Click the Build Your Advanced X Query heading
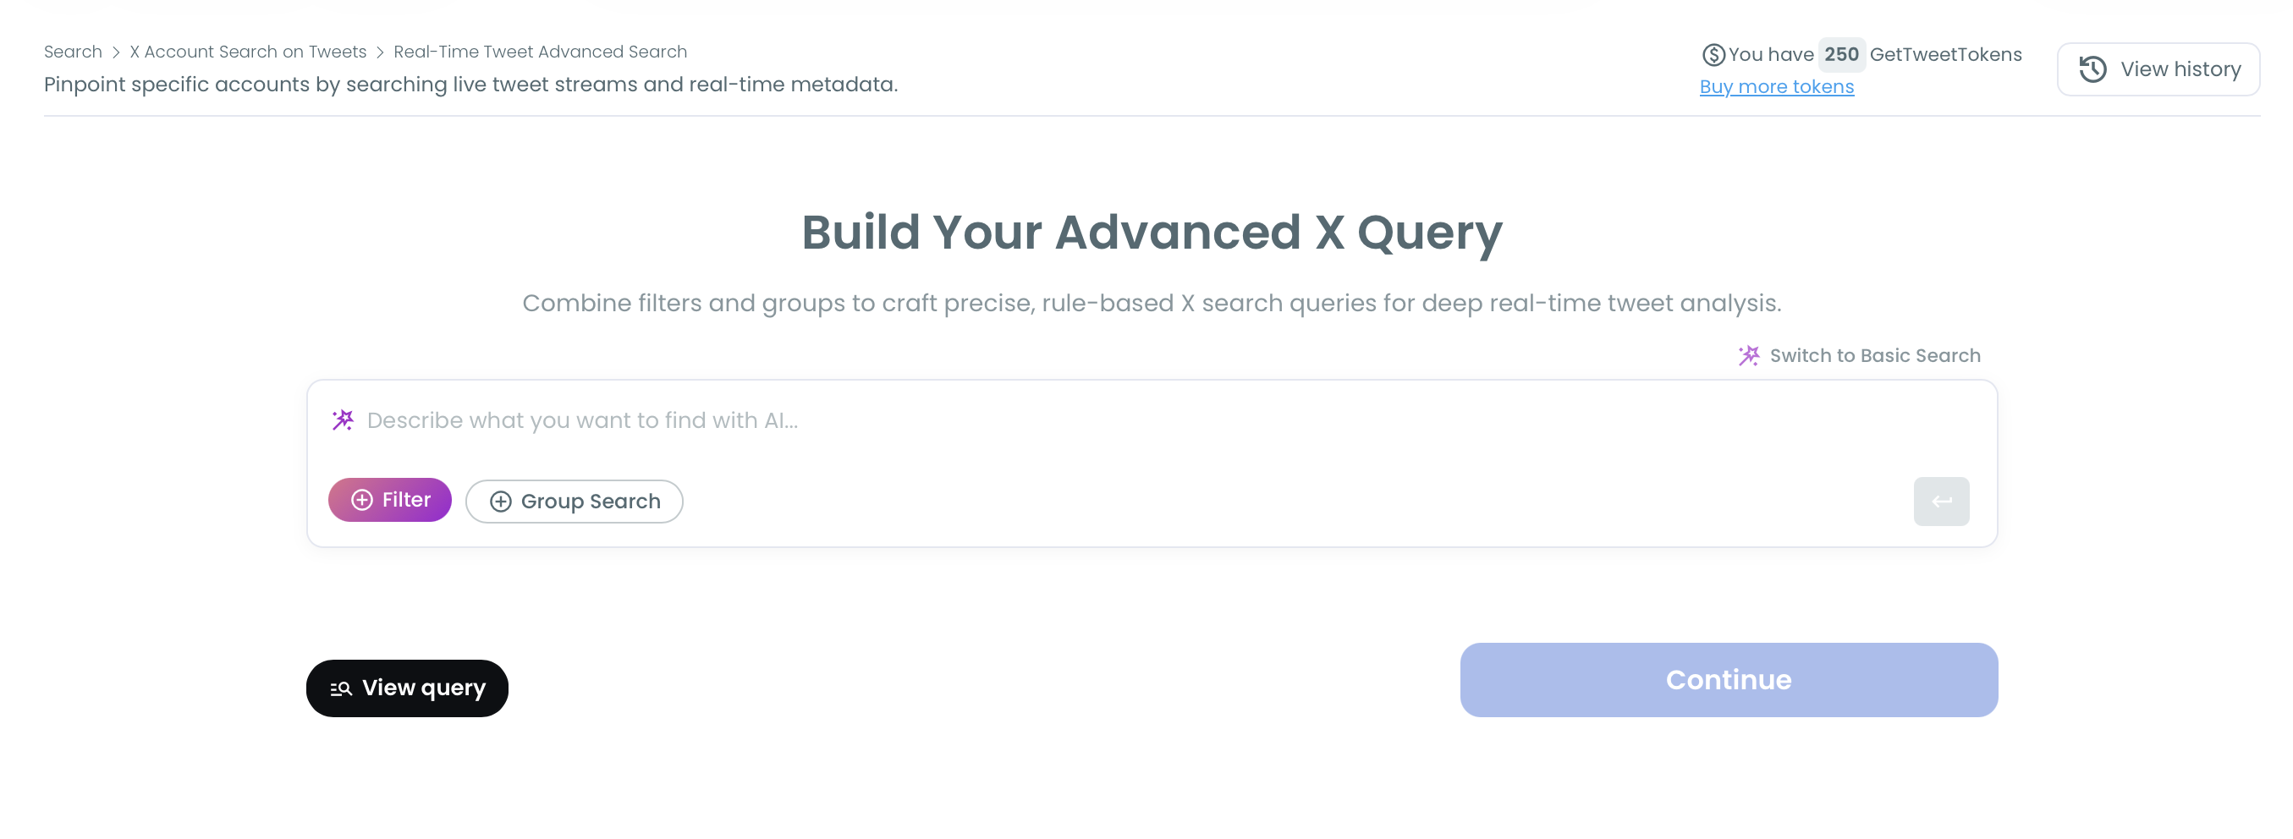 [x=1152, y=233]
